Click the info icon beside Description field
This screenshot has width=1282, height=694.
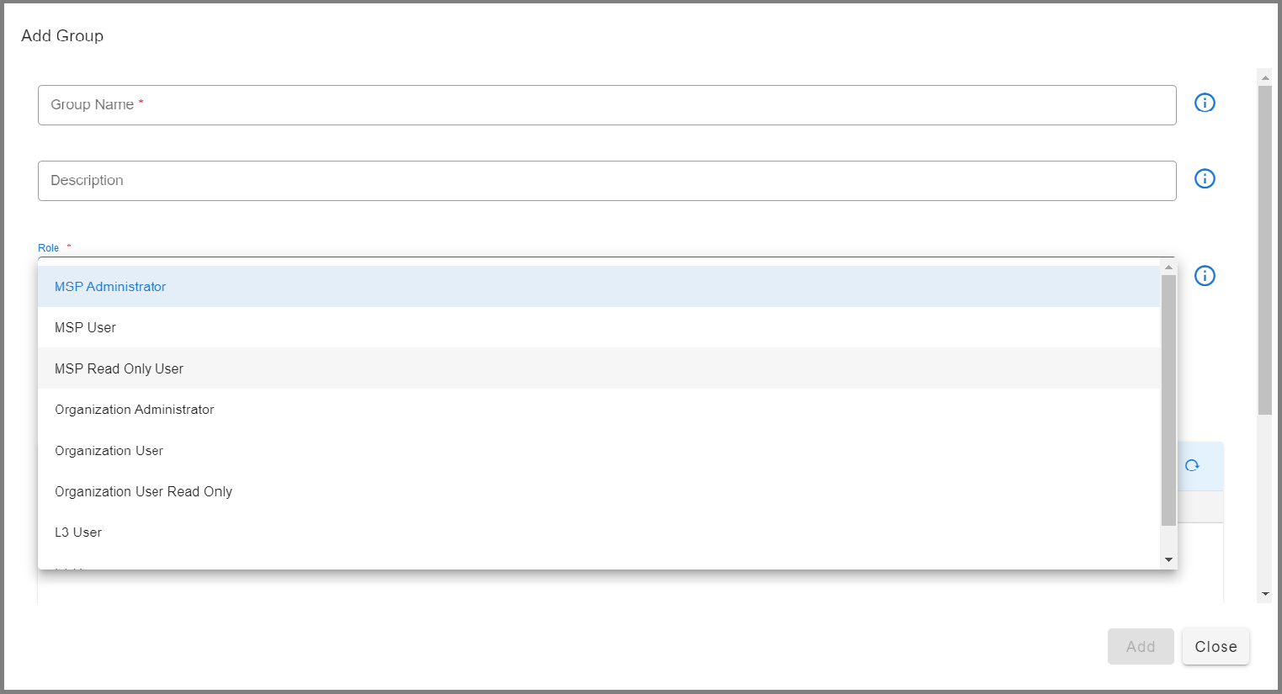tap(1205, 178)
